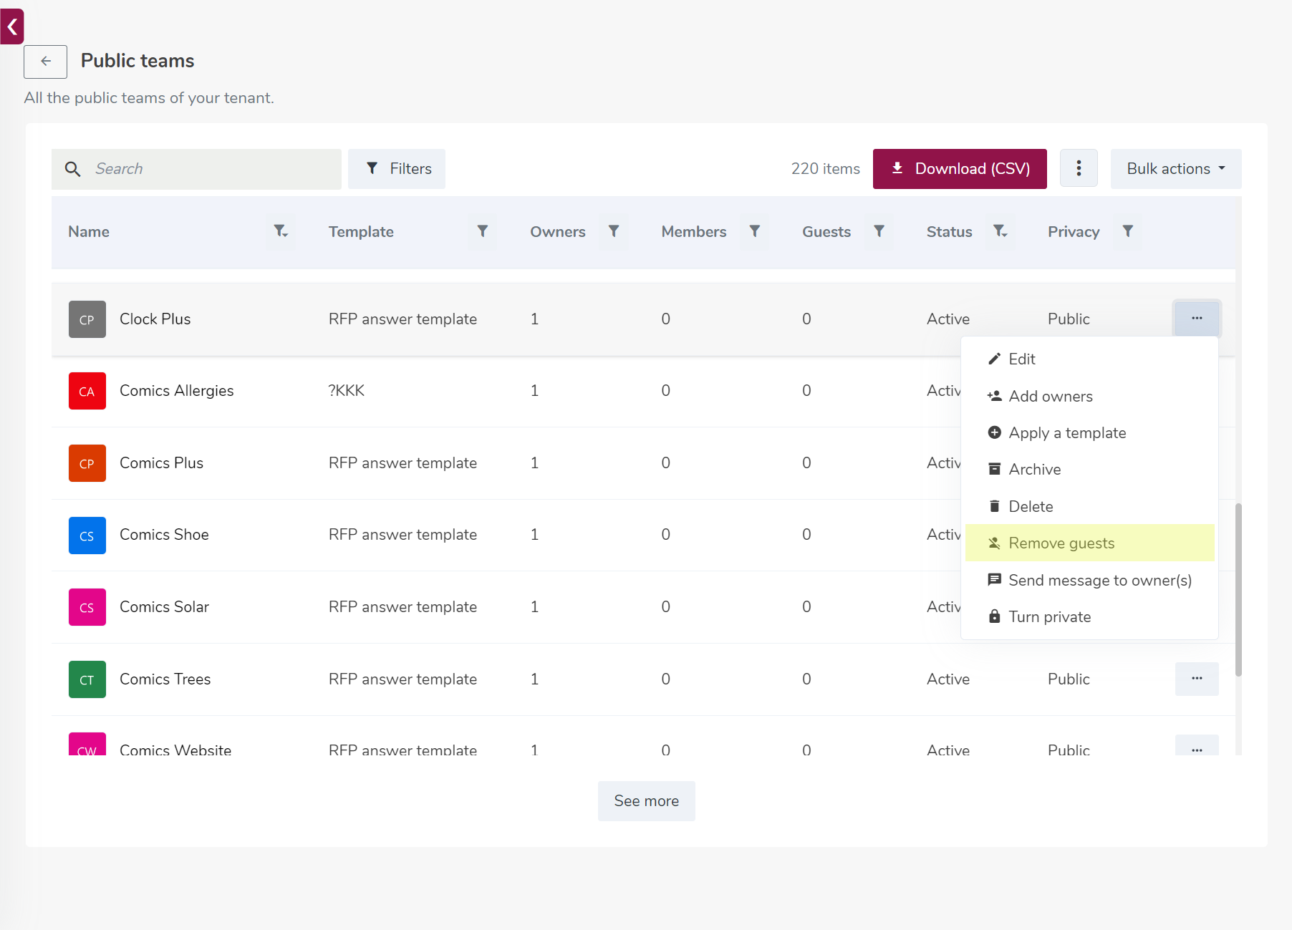Collapse sidebar with the purple chevron
The width and height of the screenshot is (1292, 930).
point(12,27)
